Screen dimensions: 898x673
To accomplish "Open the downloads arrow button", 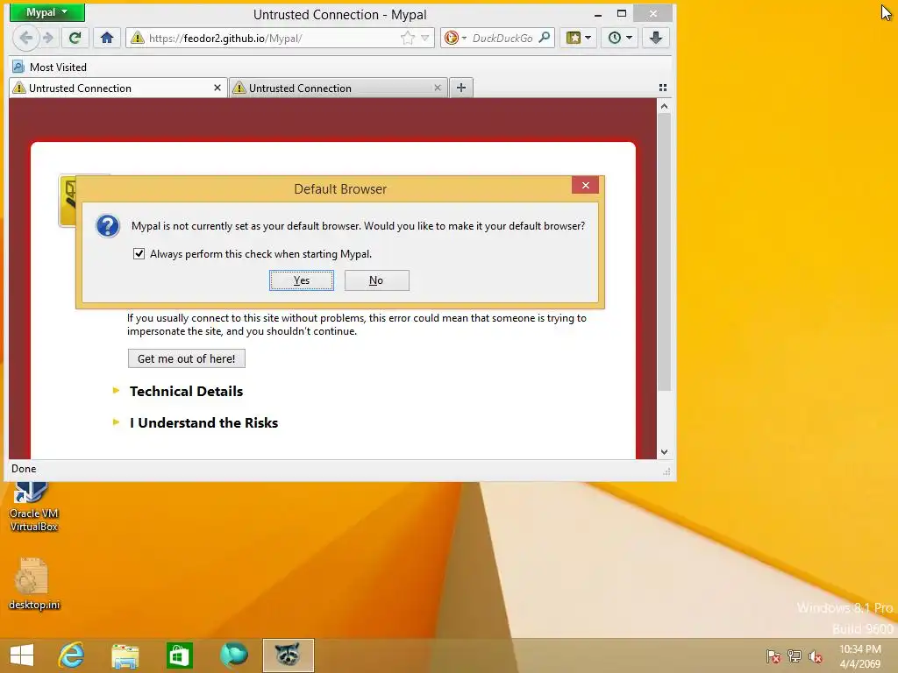I will (656, 38).
